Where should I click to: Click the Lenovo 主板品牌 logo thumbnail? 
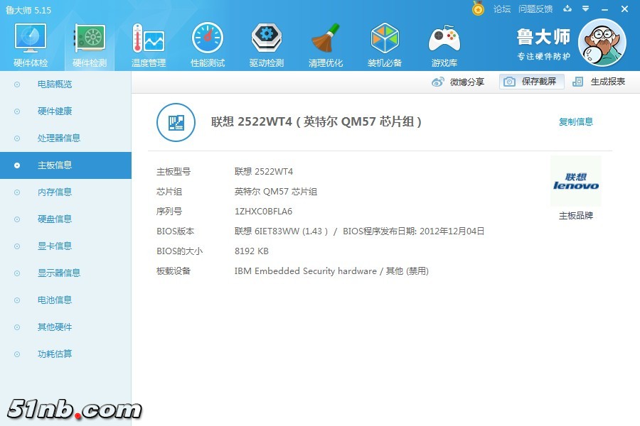point(575,182)
